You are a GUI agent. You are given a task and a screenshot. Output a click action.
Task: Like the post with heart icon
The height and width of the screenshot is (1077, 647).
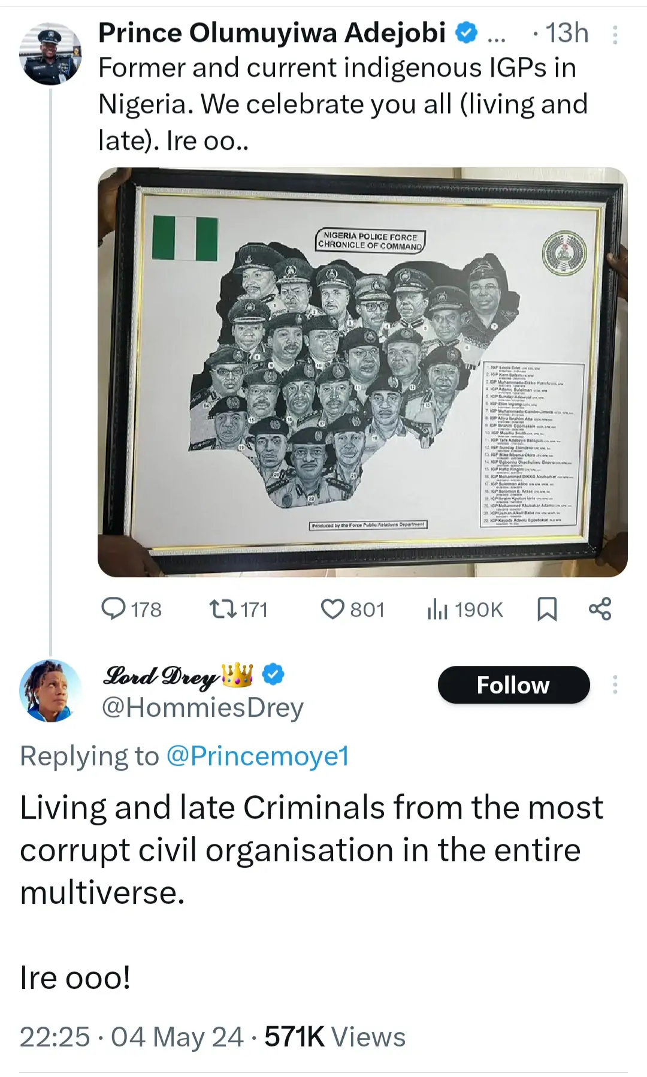coord(332,609)
